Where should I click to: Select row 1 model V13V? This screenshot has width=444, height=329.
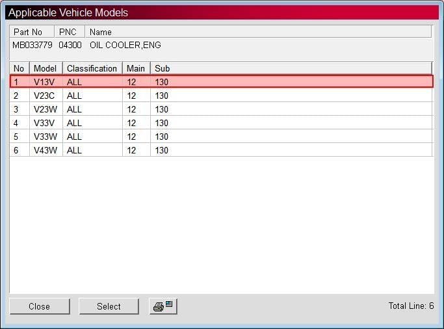point(222,82)
